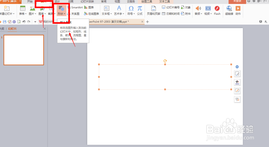Click the shape style pencil floating button
Screen dimensions: 269x147
pyautogui.click(x=237, y=74)
